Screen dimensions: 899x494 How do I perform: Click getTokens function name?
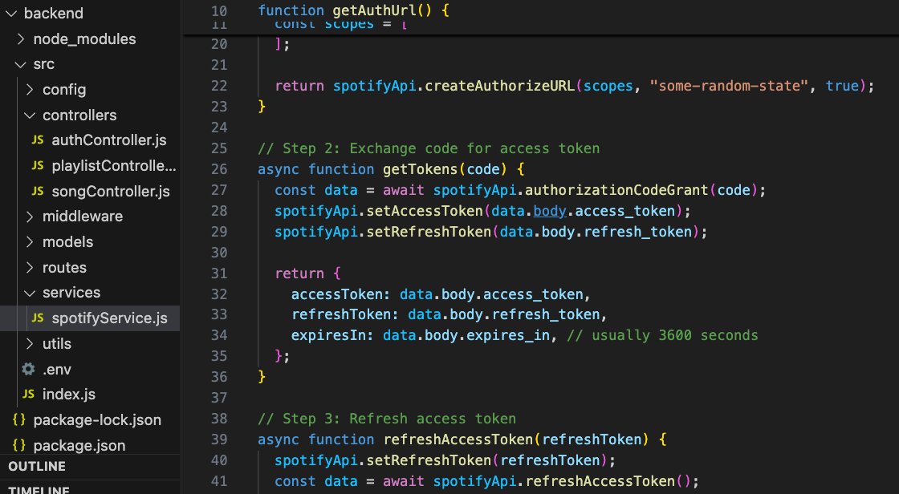(421, 169)
